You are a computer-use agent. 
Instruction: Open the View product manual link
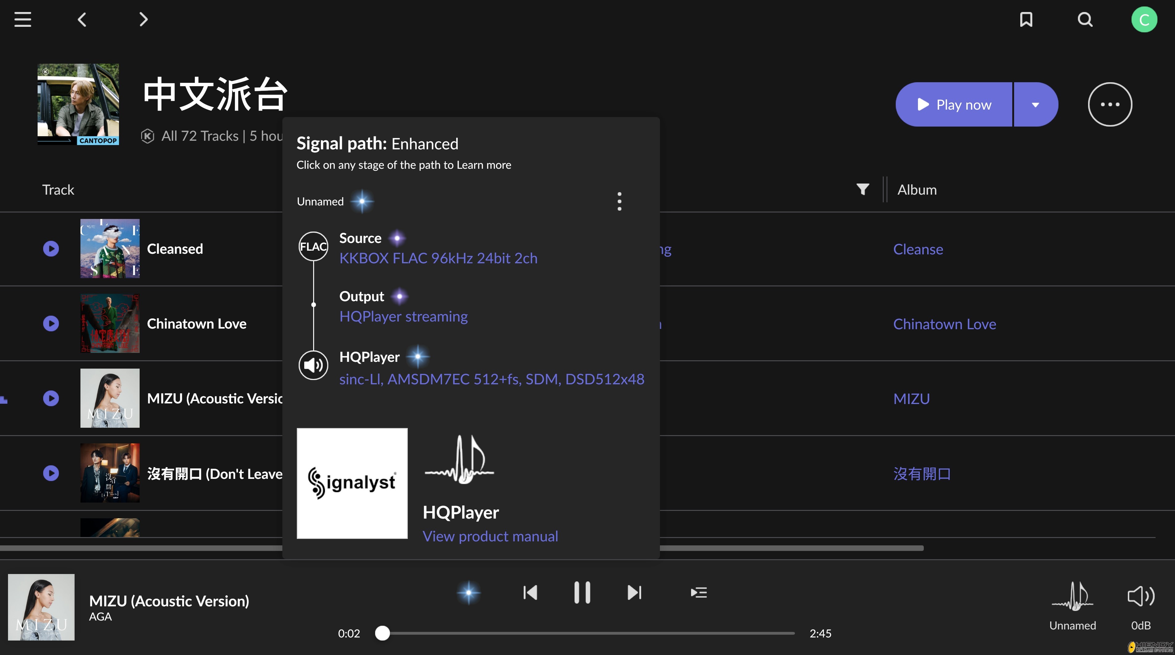(x=490, y=536)
